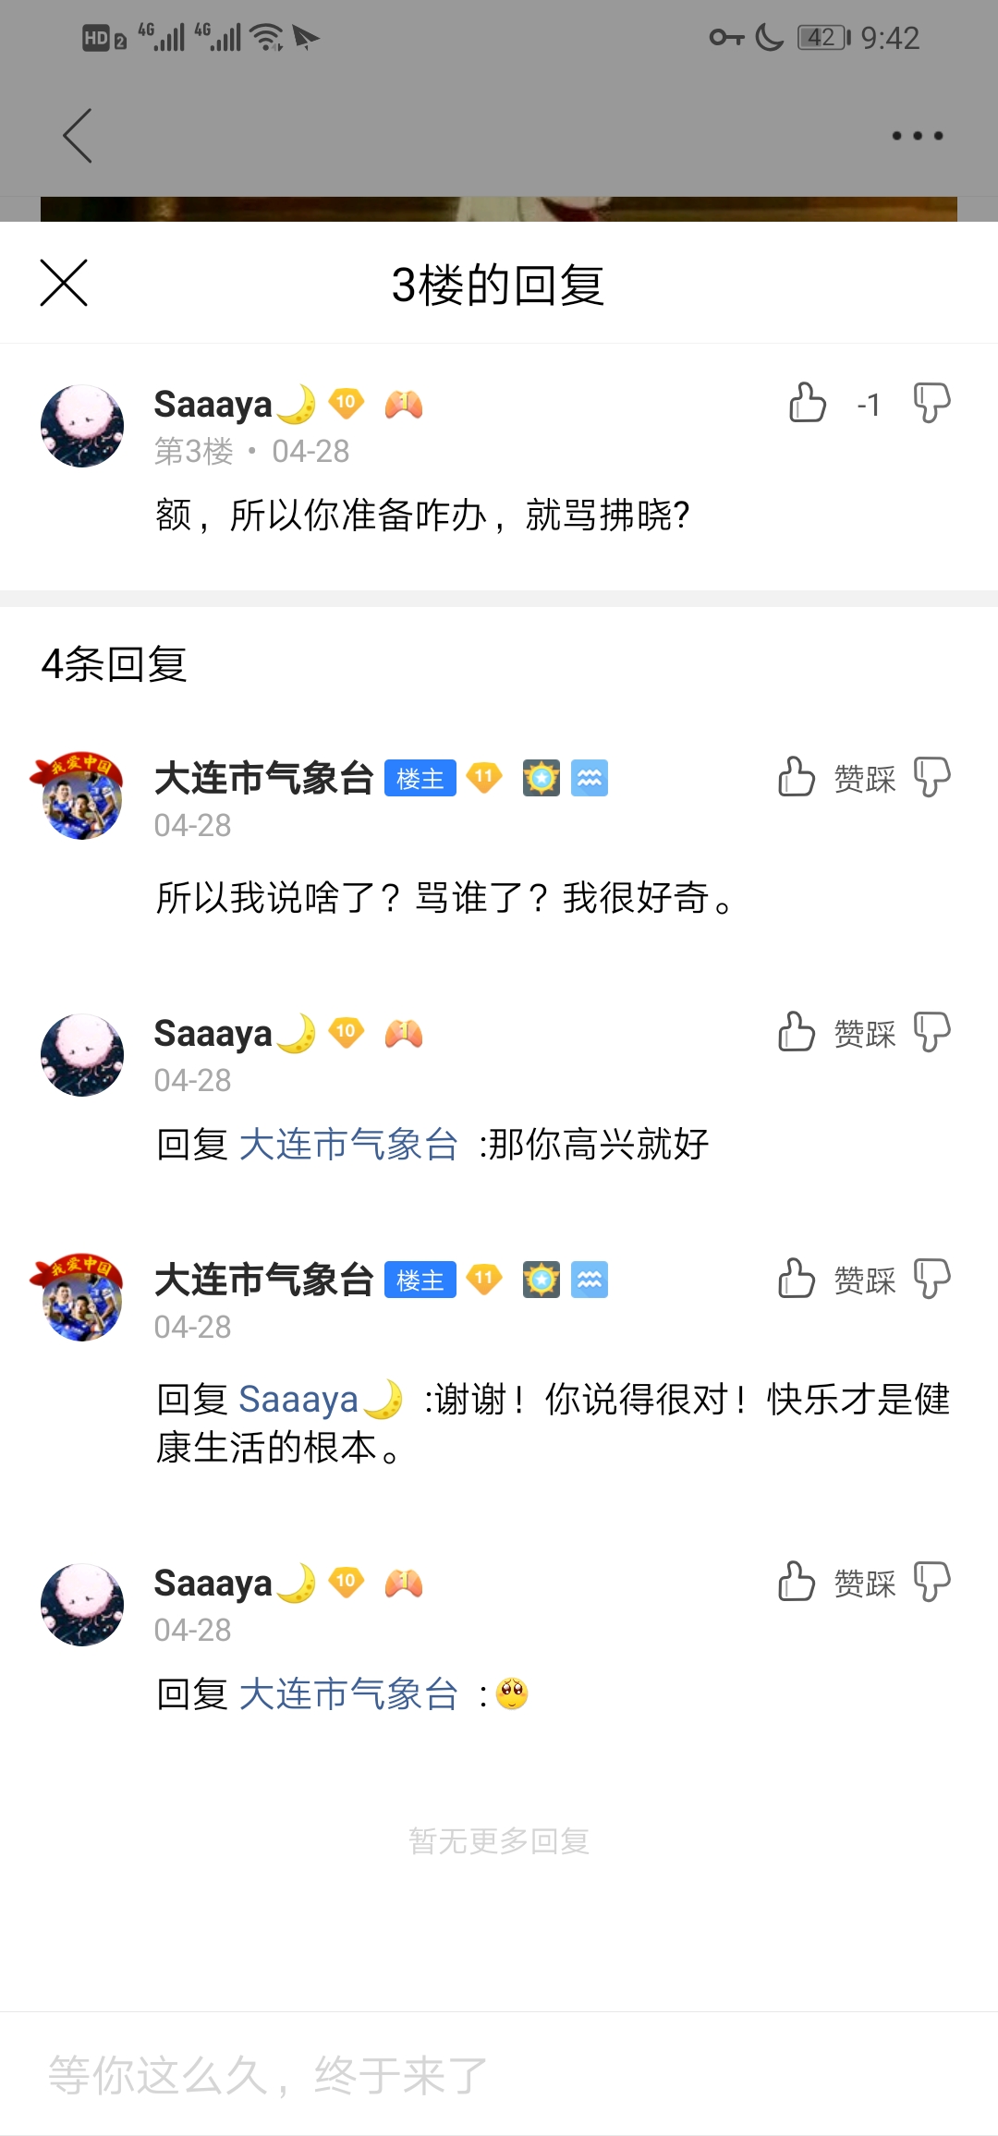
Task: Open the three-dot more options menu
Action: [x=918, y=136]
